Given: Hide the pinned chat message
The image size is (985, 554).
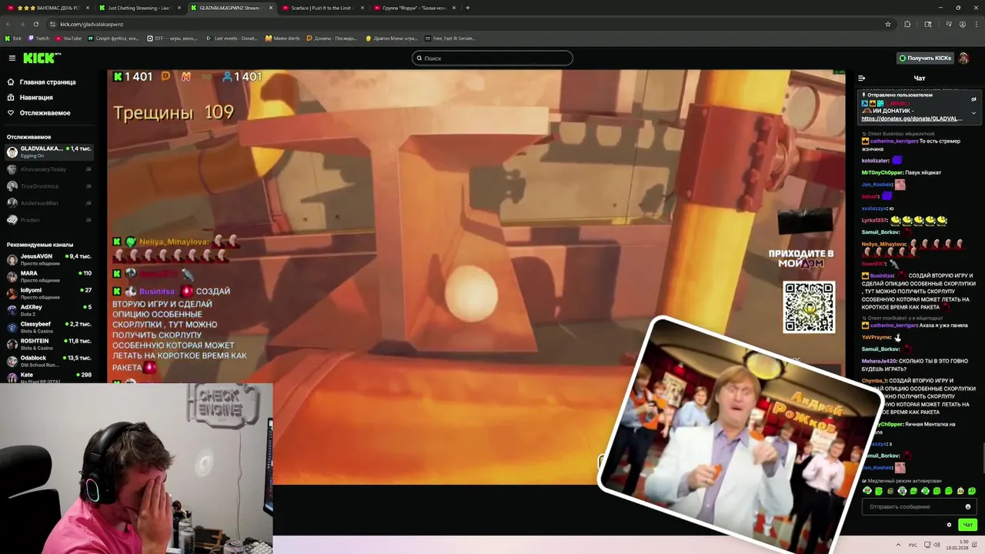Looking at the screenshot, I should click(x=973, y=98).
